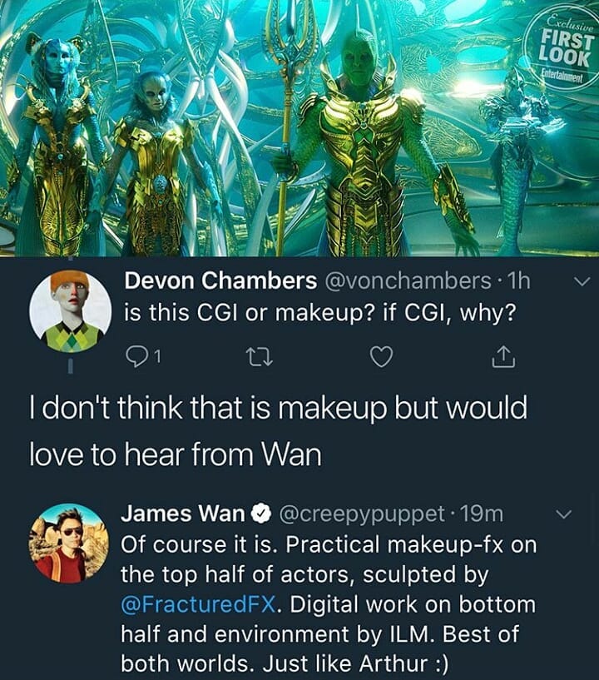This screenshot has height=680, width=599.
Task: Retweet Devon Chambers' tweet
Action: (260, 357)
